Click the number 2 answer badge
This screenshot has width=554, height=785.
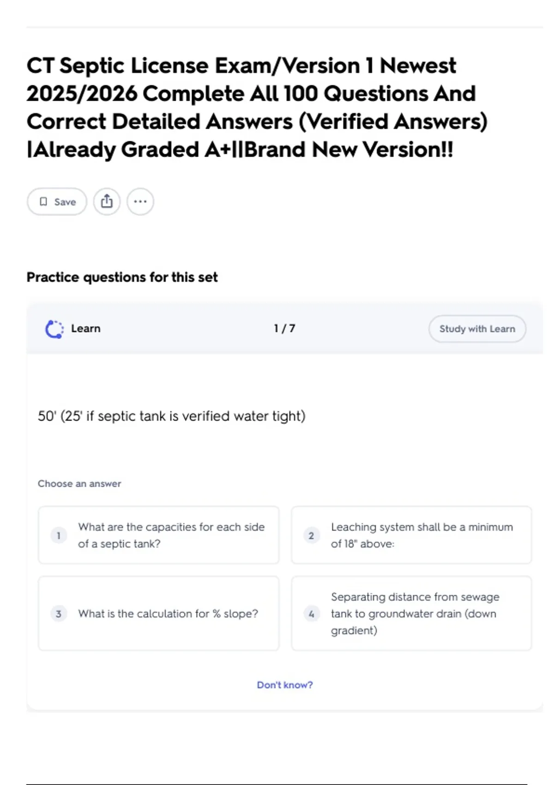coord(311,536)
